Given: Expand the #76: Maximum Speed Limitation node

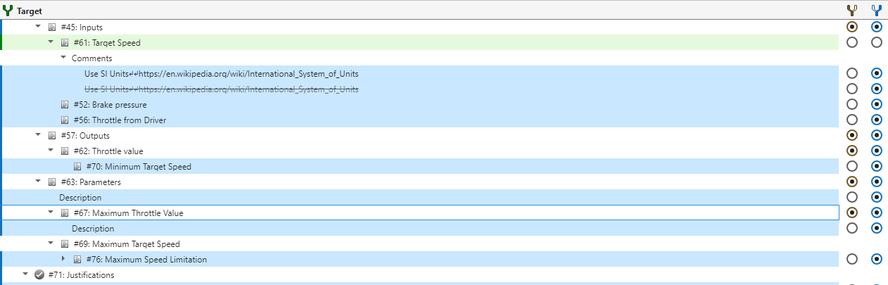Looking at the screenshot, I should [x=63, y=259].
